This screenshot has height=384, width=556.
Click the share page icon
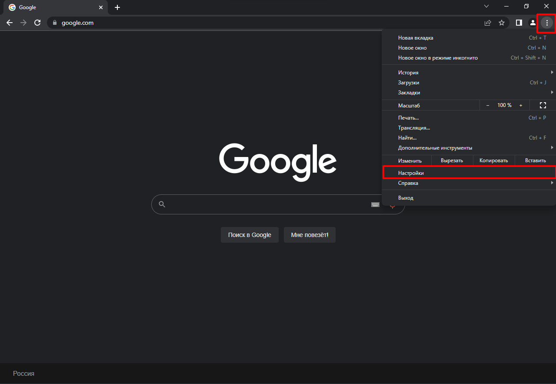pos(488,23)
